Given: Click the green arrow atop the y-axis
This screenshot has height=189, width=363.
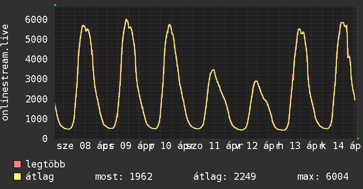Looking at the screenshot, I should pos(55,5).
